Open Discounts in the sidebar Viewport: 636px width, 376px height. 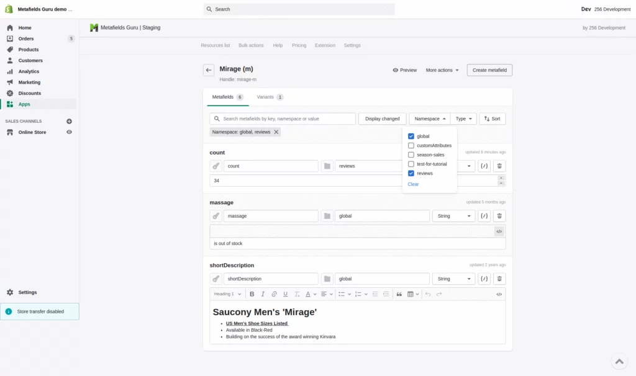tap(30, 94)
